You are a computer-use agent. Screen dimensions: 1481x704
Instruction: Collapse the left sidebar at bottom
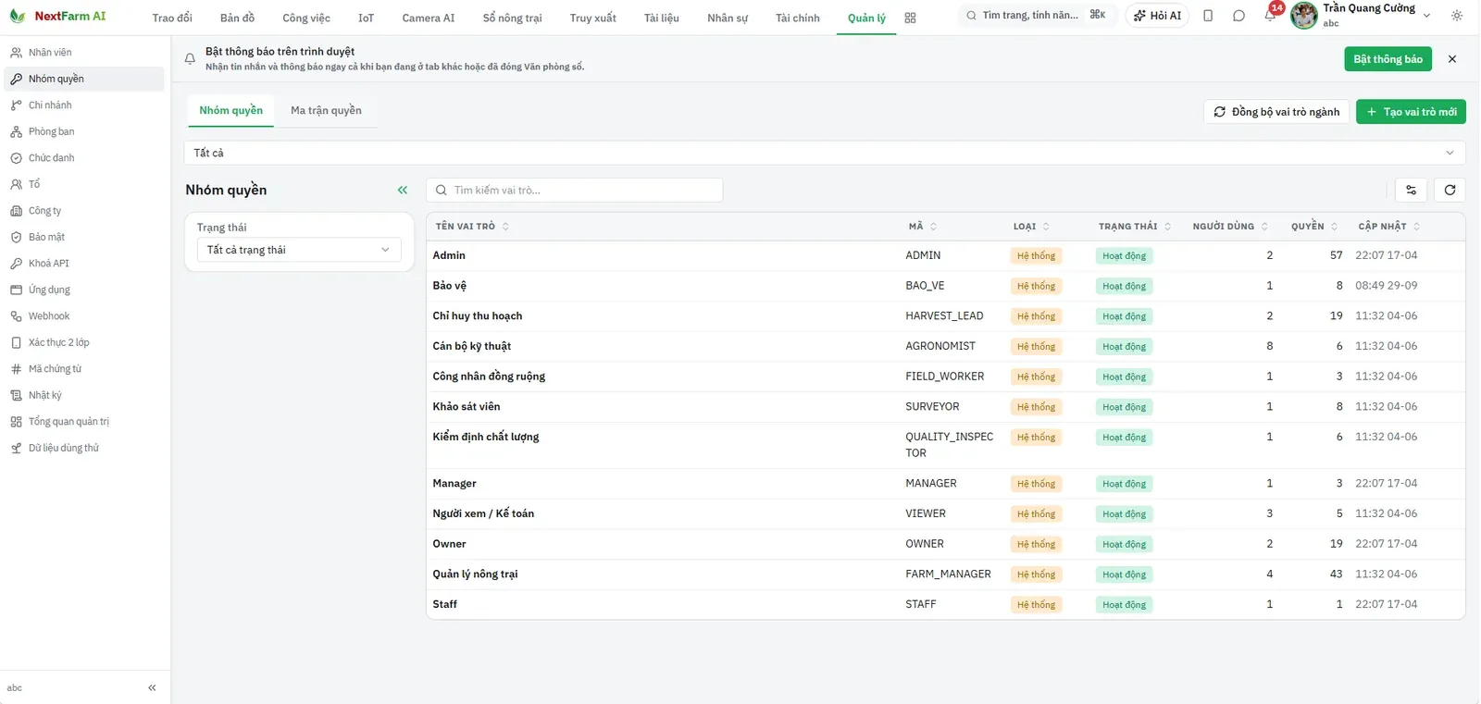click(x=152, y=687)
